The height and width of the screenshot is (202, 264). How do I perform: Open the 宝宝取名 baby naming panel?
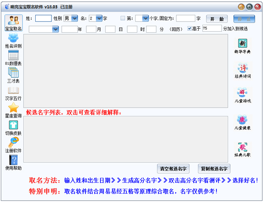pos(13,23)
